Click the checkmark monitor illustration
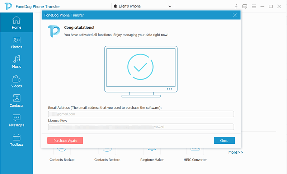The height and width of the screenshot is (174, 287). point(141,71)
